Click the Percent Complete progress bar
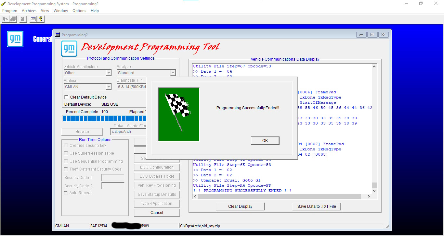Image resolution: width=444 pixels, height=236 pixels. pyautogui.click(x=104, y=118)
